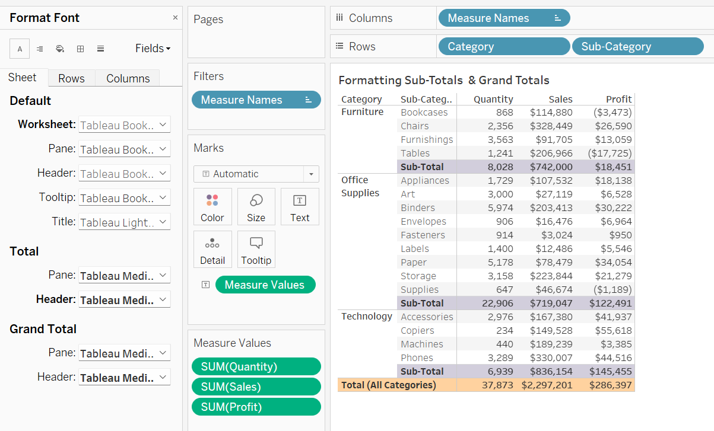
Task: Switch to the Columns tab
Action: 128,78
